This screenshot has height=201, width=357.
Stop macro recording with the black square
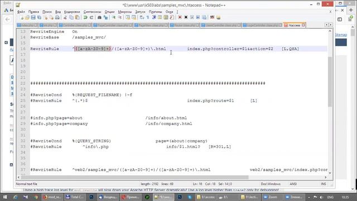point(186,17)
